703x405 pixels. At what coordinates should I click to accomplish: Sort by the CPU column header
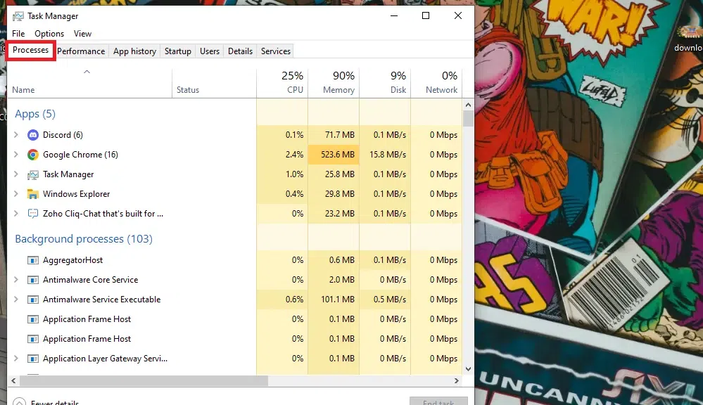(x=282, y=84)
